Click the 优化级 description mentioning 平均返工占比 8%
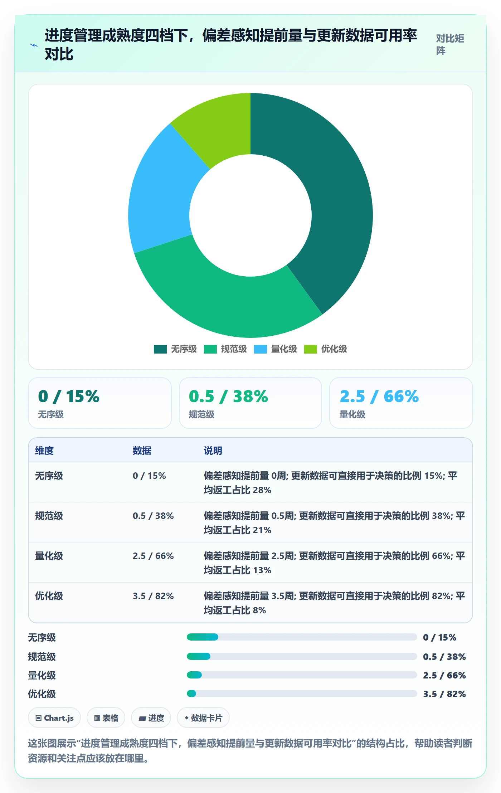 coord(334,603)
